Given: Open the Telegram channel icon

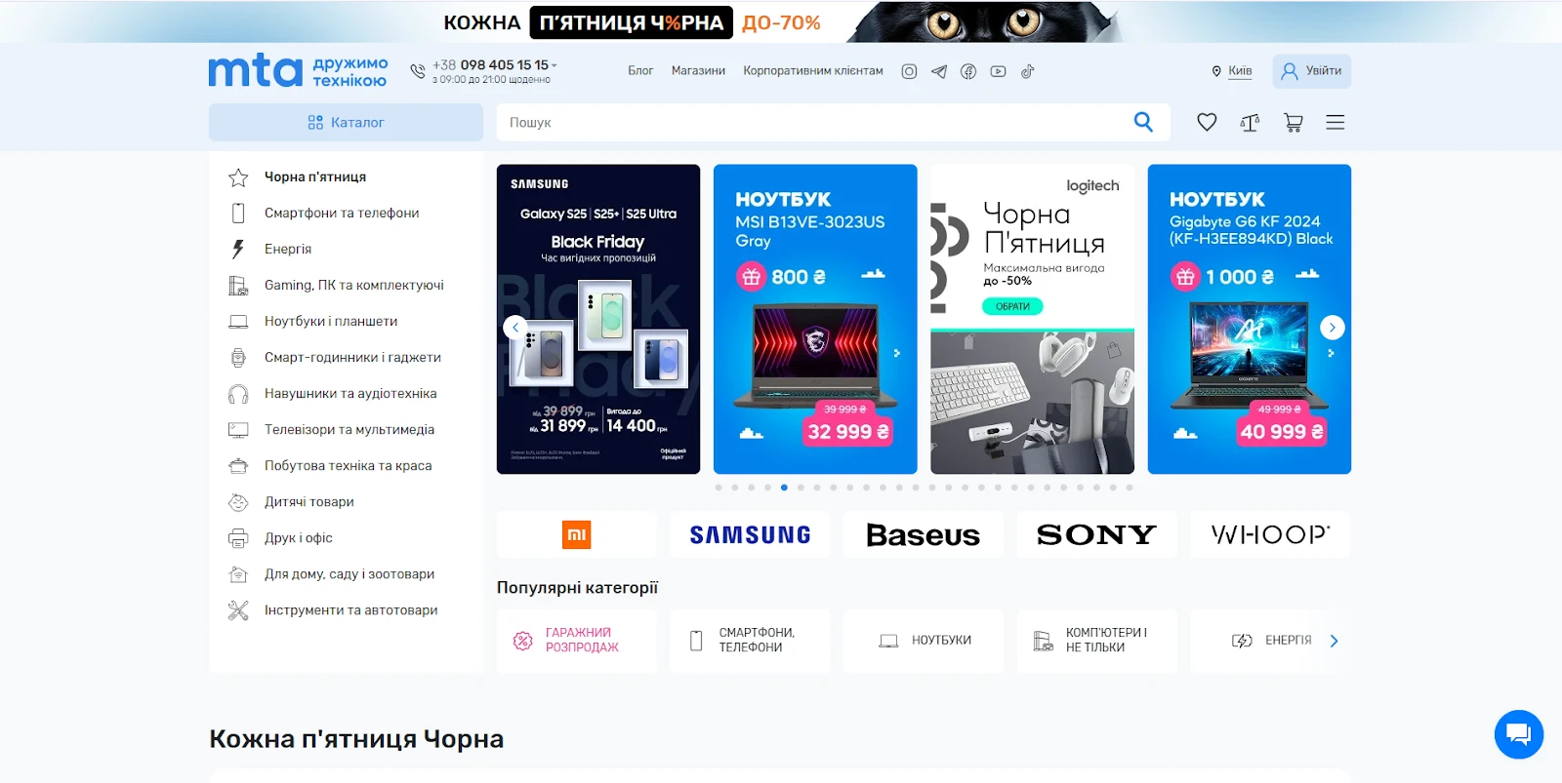Looking at the screenshot, I should click(939, 71).
